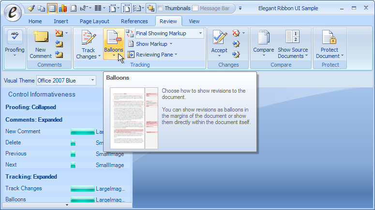The width and height of the screenshot is (375, 210).
Task: Toggle the Thumbnails checkbox
Action: click(x=160, y=8)
